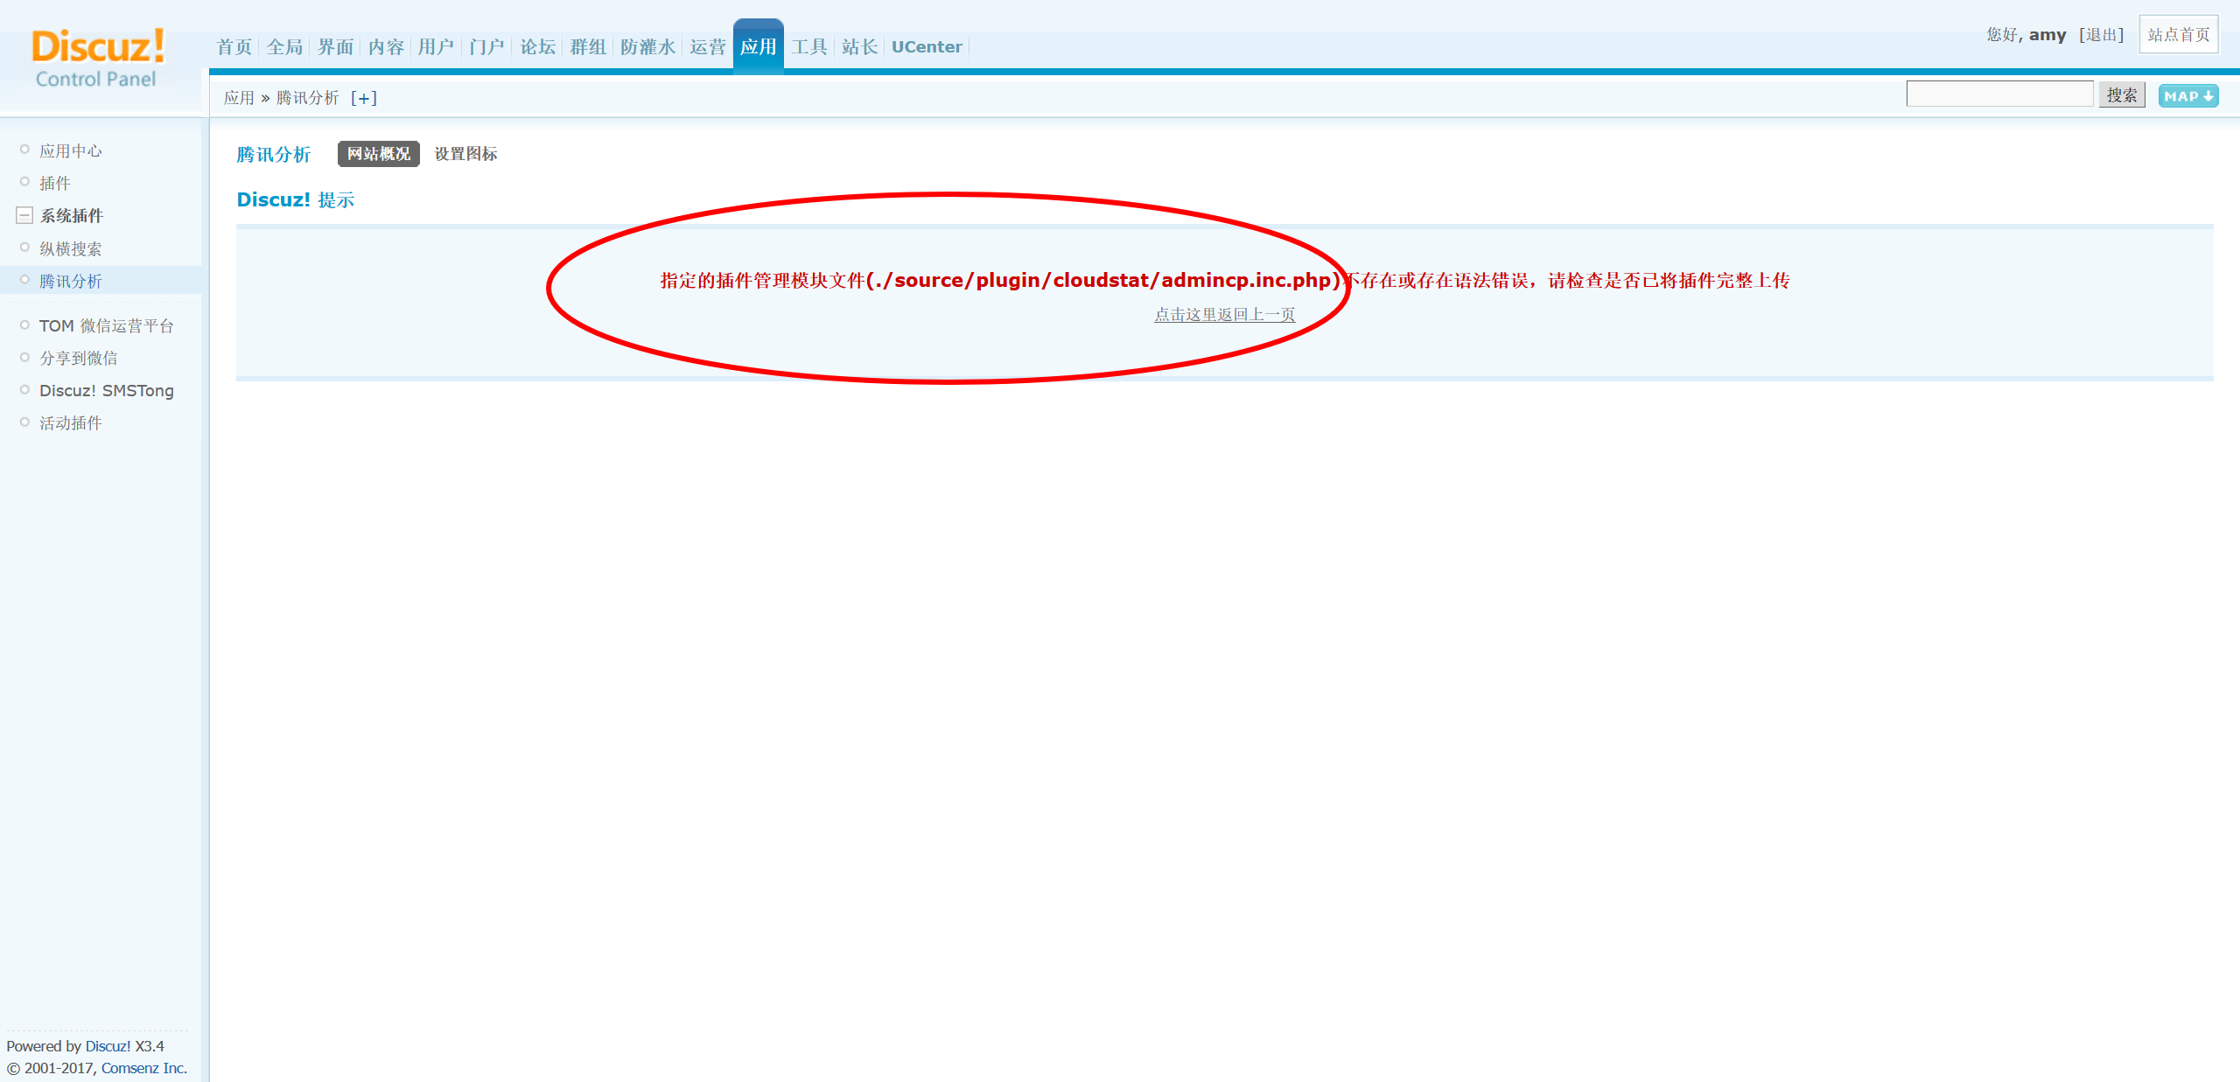Open the 门户 menu
This screenshot has height=1082, width=2240.
486,47
